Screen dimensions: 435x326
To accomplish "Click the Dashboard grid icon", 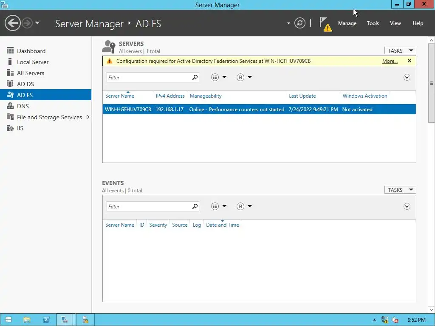I will click(x=10, y=51).
